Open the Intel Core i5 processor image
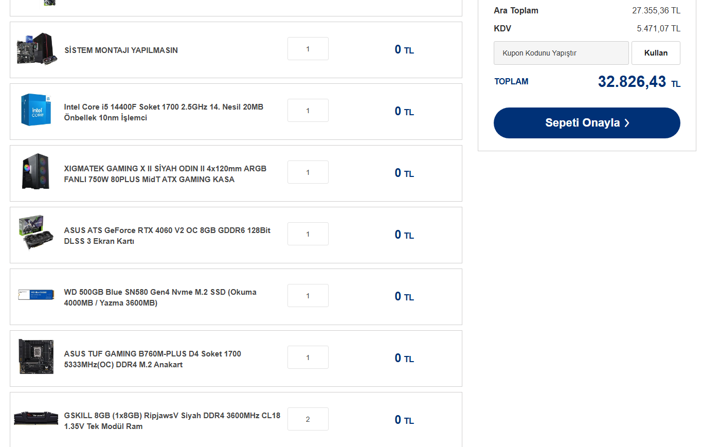The width and height of the screenshot is (702, 447). (x=36, y=110)
